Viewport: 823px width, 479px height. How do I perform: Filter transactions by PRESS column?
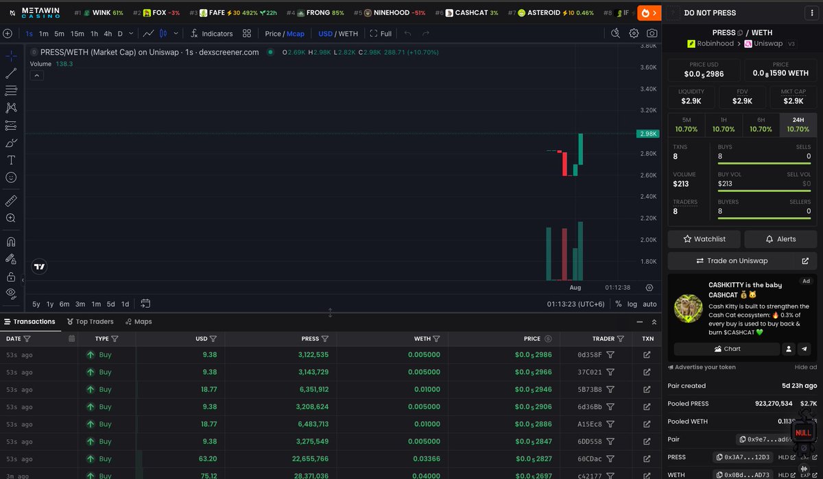tap(325, 339)
